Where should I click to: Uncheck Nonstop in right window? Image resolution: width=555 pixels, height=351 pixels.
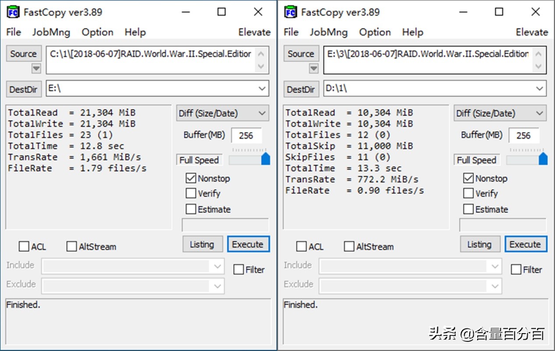point(468,178)
